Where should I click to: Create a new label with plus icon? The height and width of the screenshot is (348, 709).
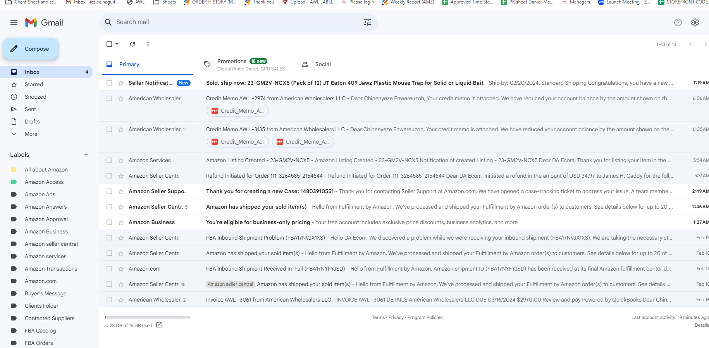86,155
